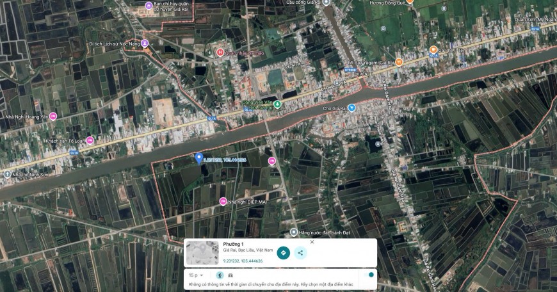557x292 pixels.
Task: Open the Phường 1 place thumbnail
Action: [x=202, y=253]
